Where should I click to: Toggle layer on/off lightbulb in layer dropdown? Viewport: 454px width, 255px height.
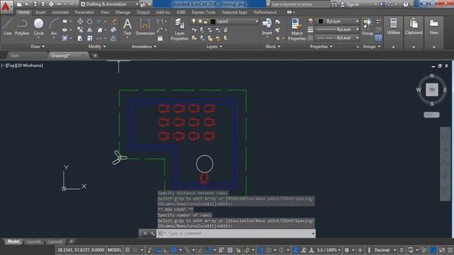coord(194,21)
